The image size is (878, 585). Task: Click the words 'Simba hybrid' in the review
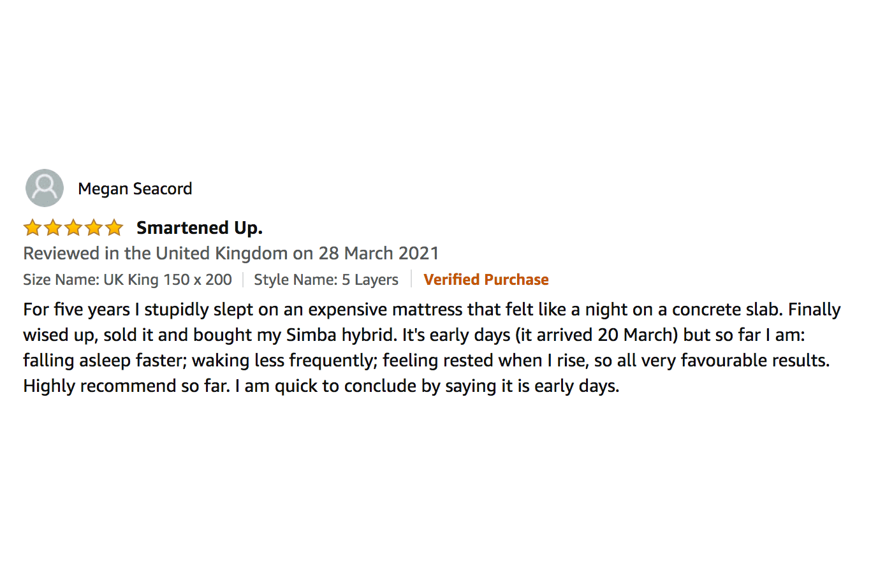click(339, 335)
